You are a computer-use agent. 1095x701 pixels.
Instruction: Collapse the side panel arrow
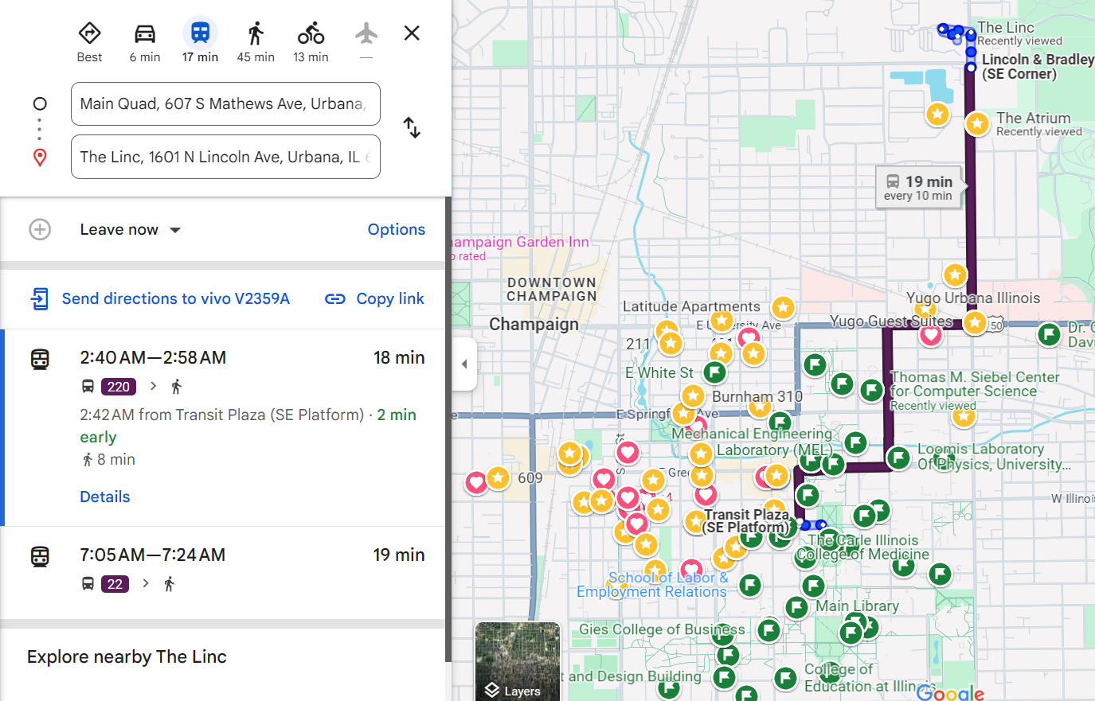point(464,364)
